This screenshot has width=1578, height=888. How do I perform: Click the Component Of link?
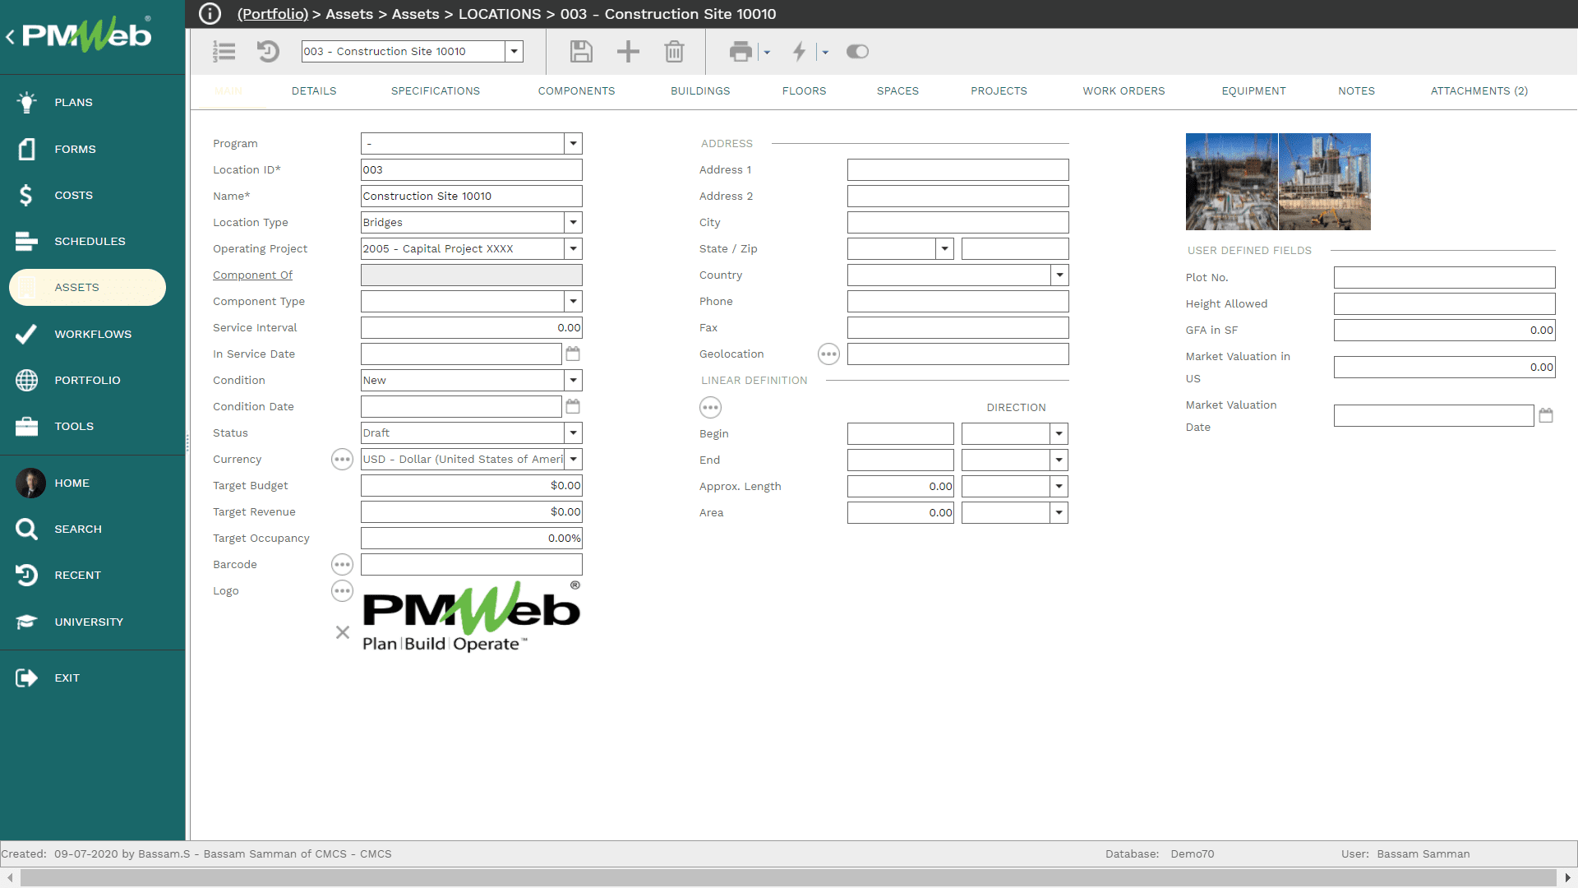pos(252,275)
